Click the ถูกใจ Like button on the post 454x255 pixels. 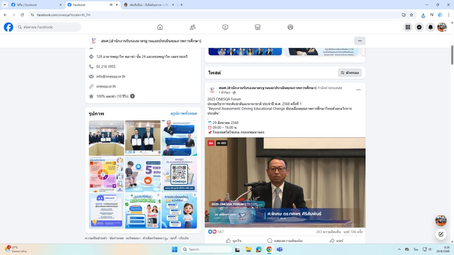[x=234, y=241]
